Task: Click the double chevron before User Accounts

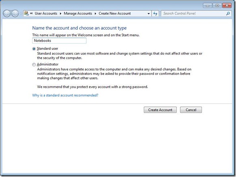Action: click(x=31, y=13)
